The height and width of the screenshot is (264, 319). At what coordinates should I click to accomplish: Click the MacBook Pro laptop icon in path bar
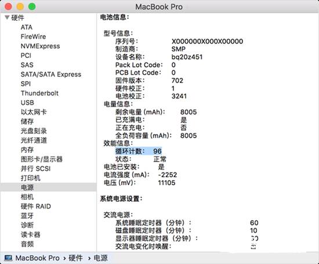pos(8,258)
